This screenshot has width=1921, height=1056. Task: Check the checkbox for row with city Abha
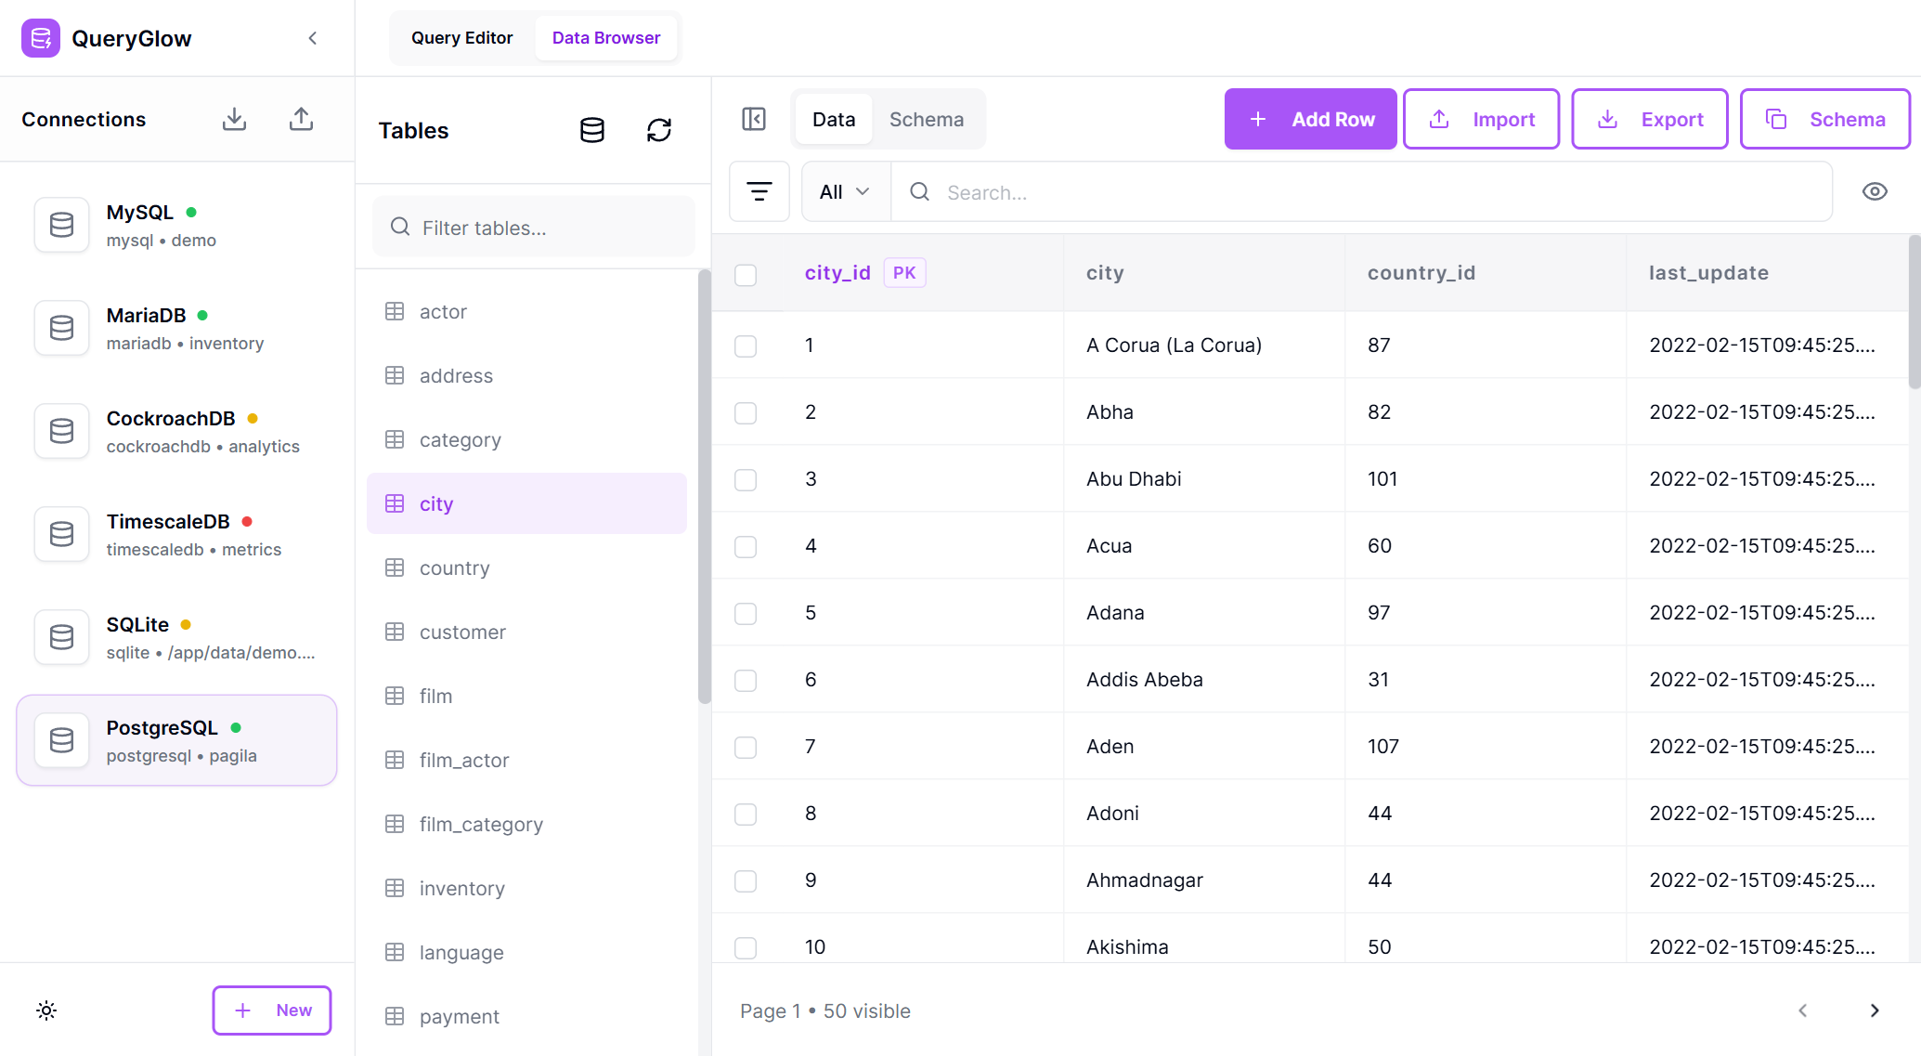[746, 413]
